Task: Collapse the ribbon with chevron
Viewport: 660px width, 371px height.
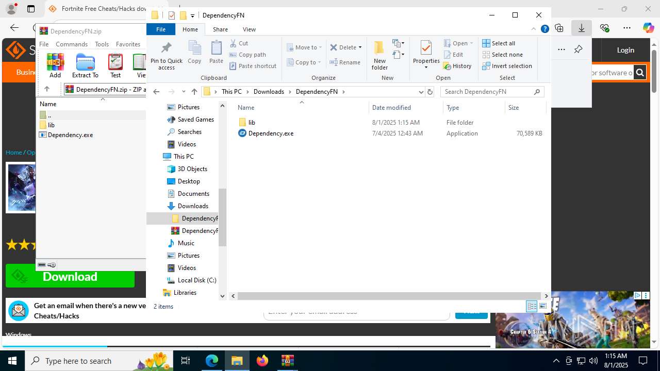Action: 534,29
